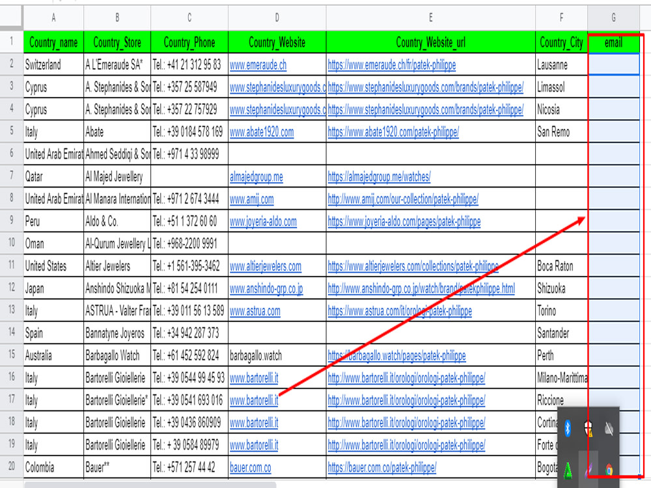Open the www.emeraude.ch link
The height and width of the screenshot is (488, 651).
coord(258,64)
